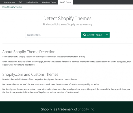This screenshot has height=113, width=133.
Task: Click the "Find out which themes Shopify stores are using" subtitle
Action: click(67, 24)
